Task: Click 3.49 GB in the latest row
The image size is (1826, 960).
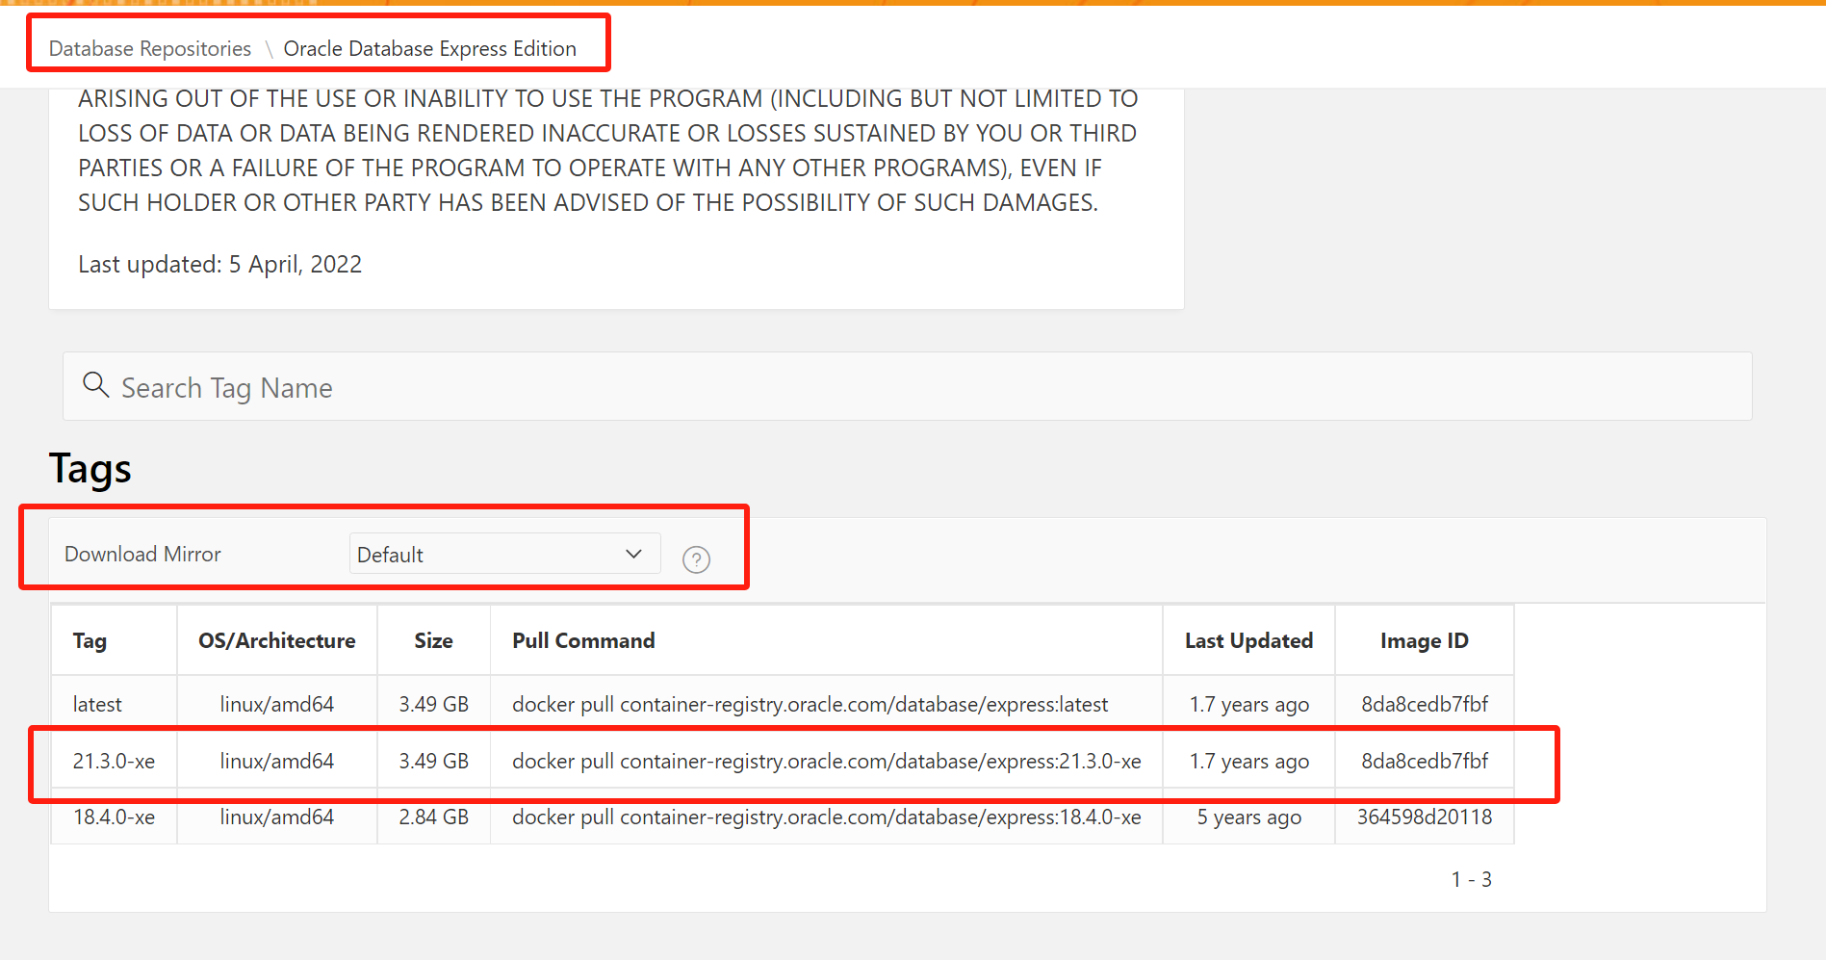Action: 433,705
